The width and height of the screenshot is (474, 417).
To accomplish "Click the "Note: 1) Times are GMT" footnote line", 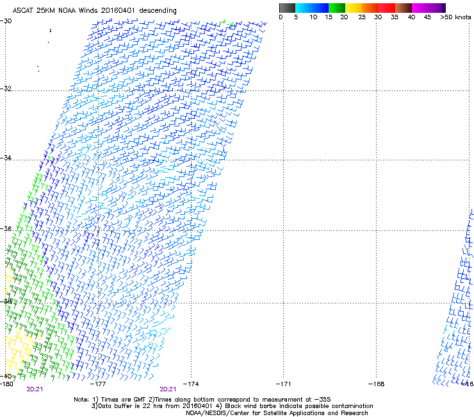I will 202,400.
